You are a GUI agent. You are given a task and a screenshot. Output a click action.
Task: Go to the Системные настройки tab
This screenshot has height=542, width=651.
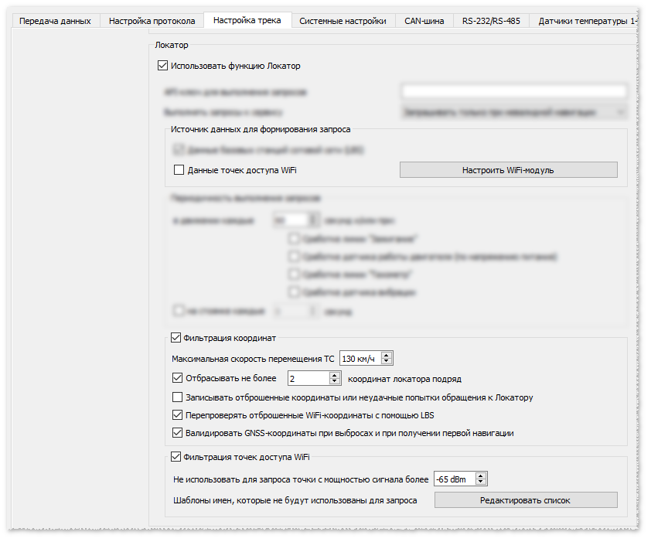coord(343,21)
